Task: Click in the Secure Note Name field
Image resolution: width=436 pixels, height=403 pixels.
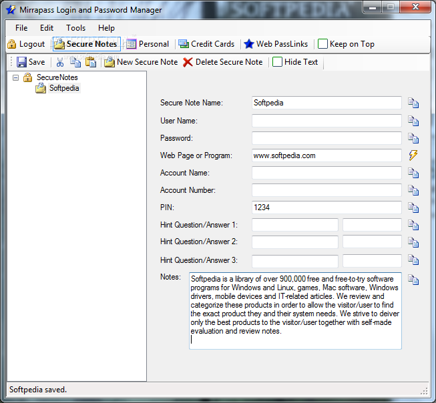Action: pos(326,103)
